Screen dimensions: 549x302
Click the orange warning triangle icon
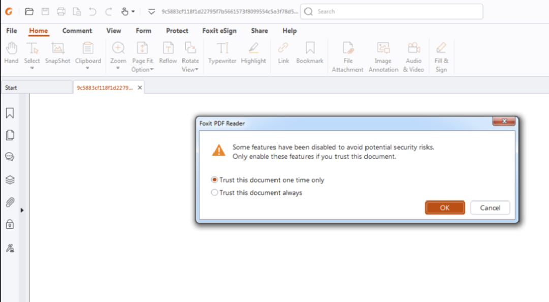pyautogui.click(x=219, y=151)
